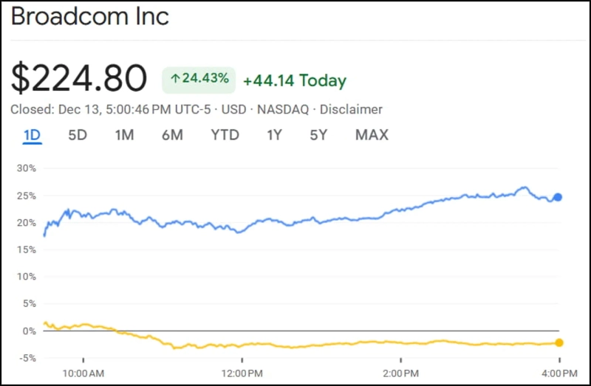Open the 1M time range tab
Screen dimensions: 591x386
[x=124, y=135]
